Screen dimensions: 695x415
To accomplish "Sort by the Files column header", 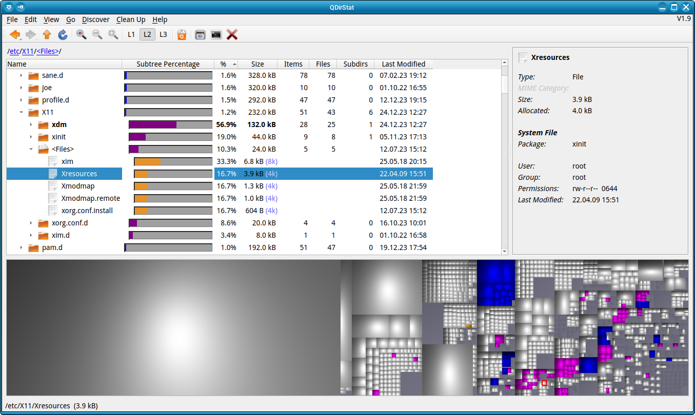I will [323, 64].
